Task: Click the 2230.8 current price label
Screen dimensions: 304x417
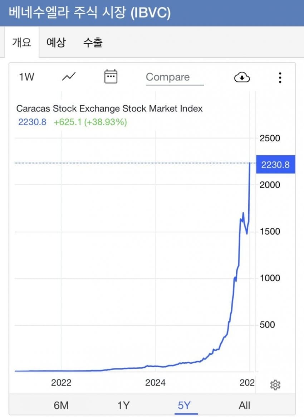Action: [275, 165]
